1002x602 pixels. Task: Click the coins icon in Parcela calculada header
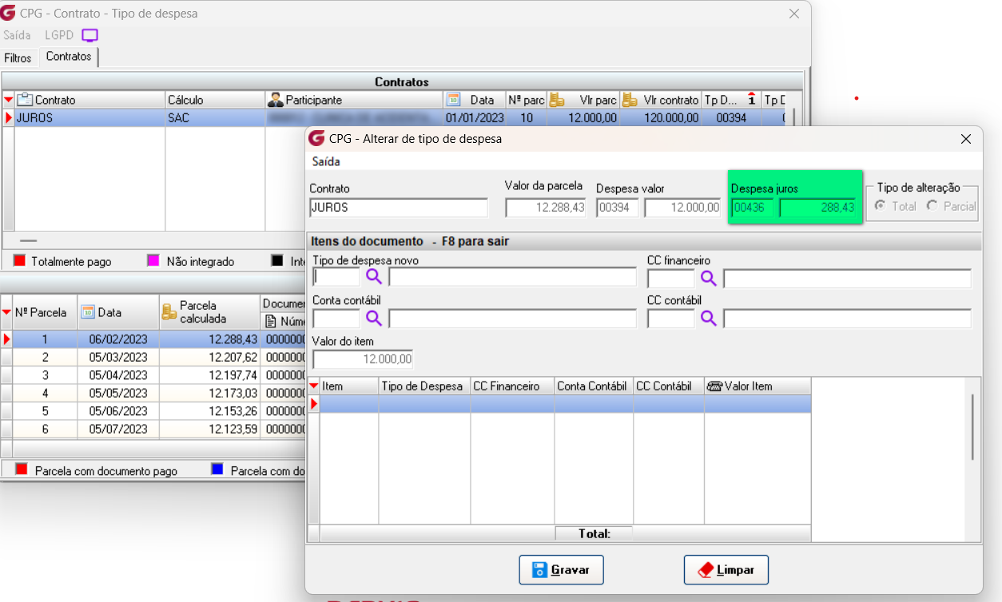point(169,311)
